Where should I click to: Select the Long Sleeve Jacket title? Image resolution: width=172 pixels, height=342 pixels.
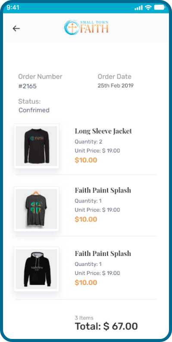pyautogui.click(x=103, y=131)
